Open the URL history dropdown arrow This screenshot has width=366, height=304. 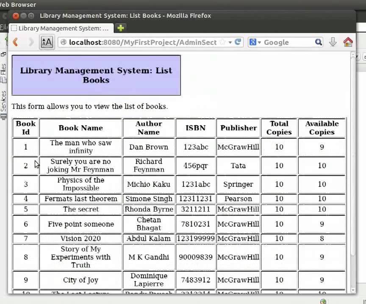coord(230,42)
